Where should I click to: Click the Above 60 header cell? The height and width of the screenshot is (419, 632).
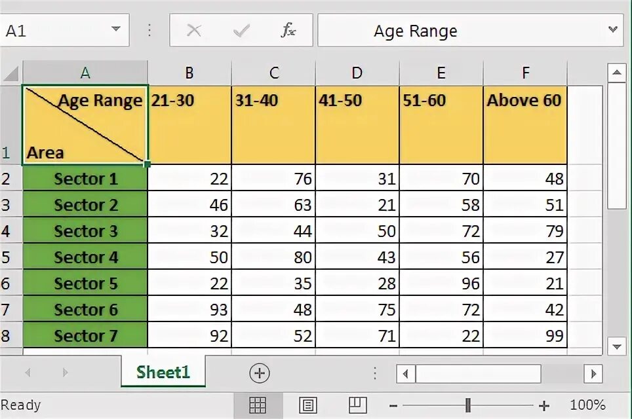(x=525, y=125)
